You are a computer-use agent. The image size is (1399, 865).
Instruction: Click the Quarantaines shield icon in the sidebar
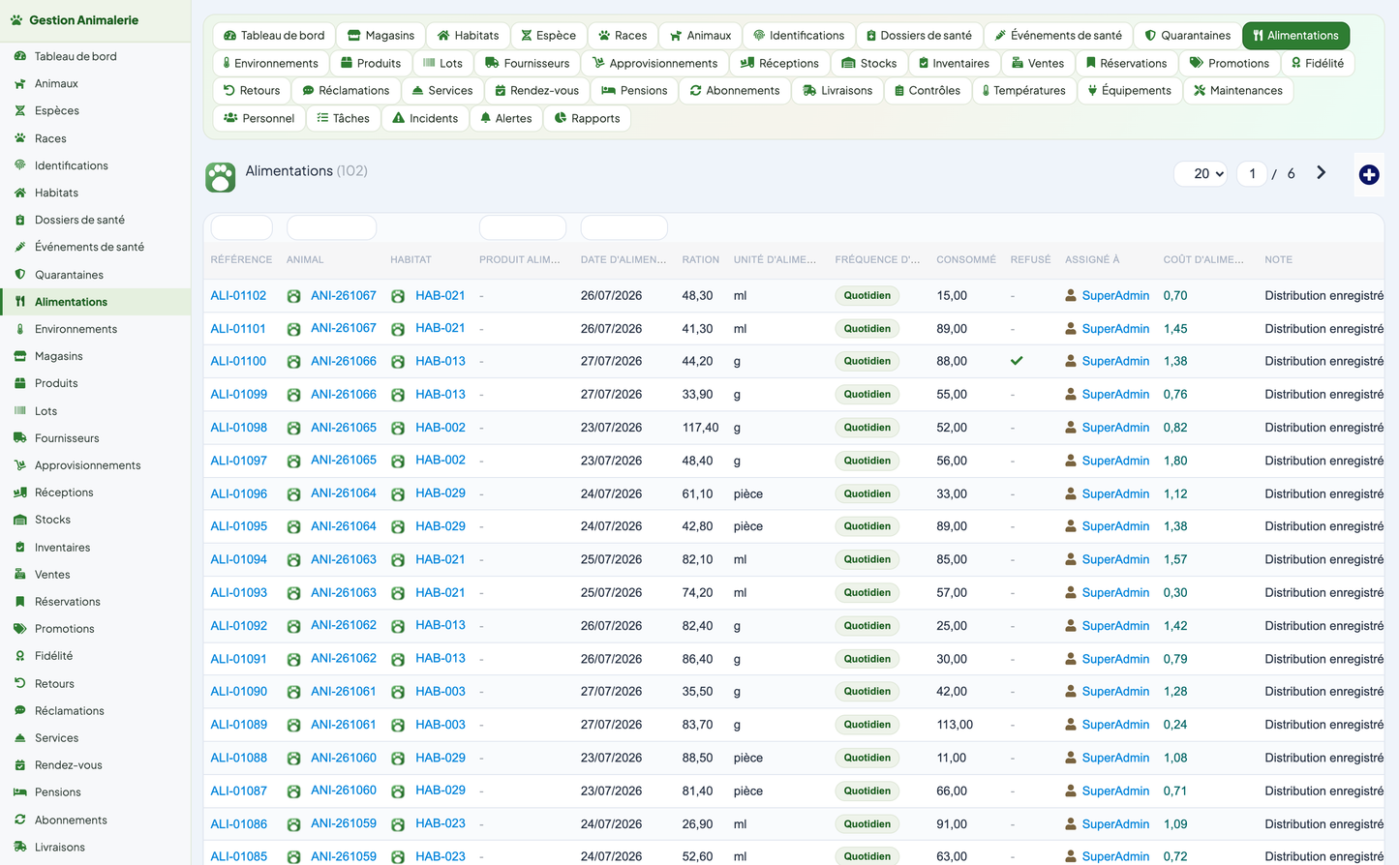click(x=19, y=275)
